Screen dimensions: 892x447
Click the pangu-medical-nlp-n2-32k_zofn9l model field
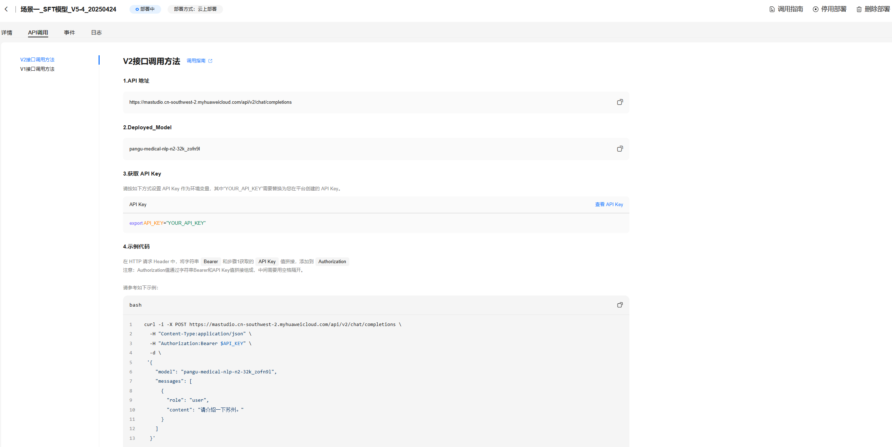(x=165, y=149)
